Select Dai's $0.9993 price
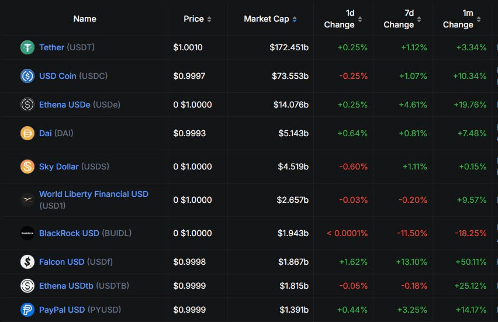This screenshot has width=498, height=322. [x=189, y=133]
